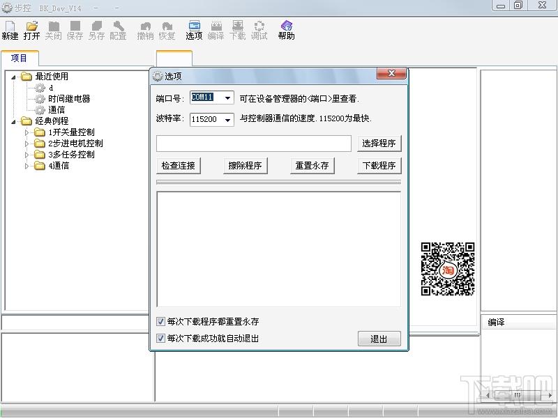Click the 经典例程 folder icon

[27, 121]
